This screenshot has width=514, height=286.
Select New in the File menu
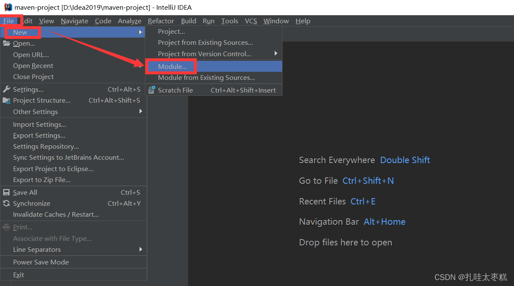click(73, 32)
